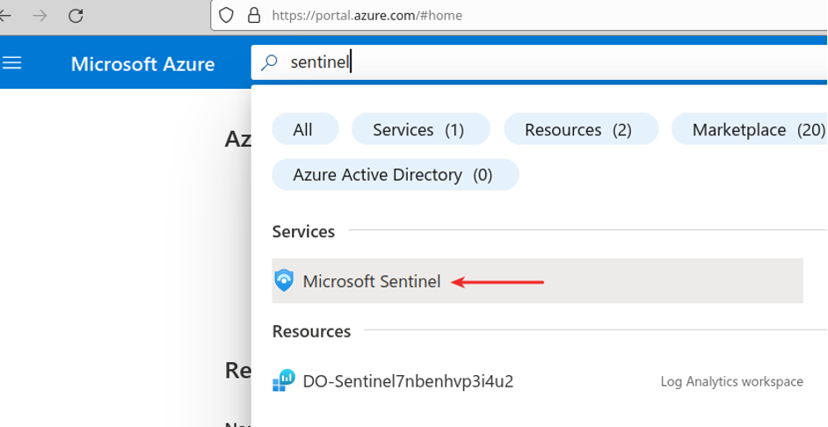828x427 pixels.
Task: Click the site security padlock icon
Action: (254, 15)
